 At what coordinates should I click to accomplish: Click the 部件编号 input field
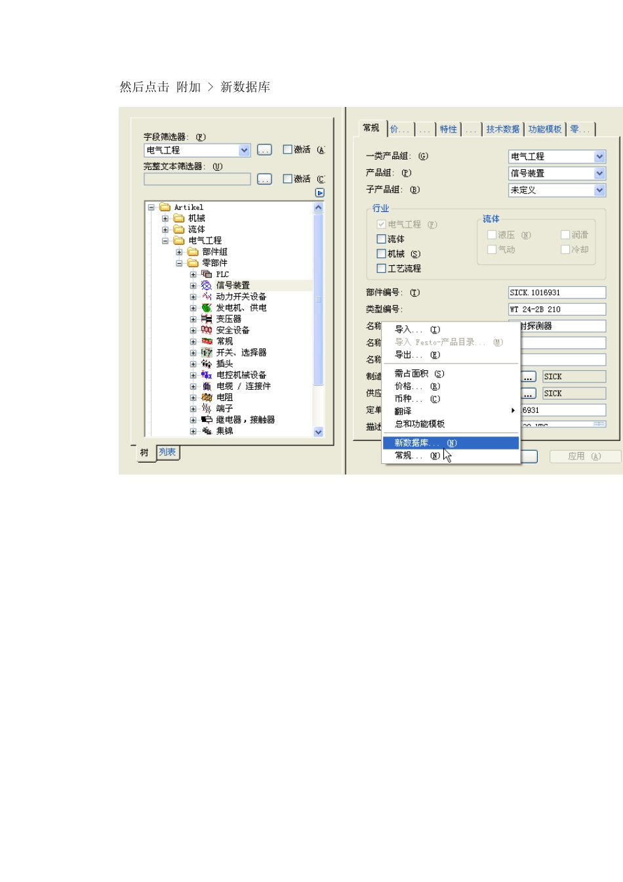tap(557, 293)
